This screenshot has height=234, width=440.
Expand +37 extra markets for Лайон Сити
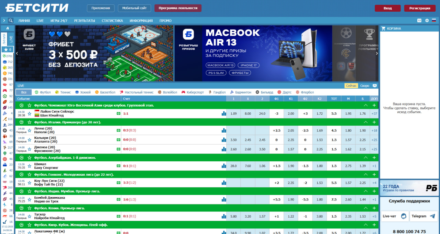tap(374, 113)
